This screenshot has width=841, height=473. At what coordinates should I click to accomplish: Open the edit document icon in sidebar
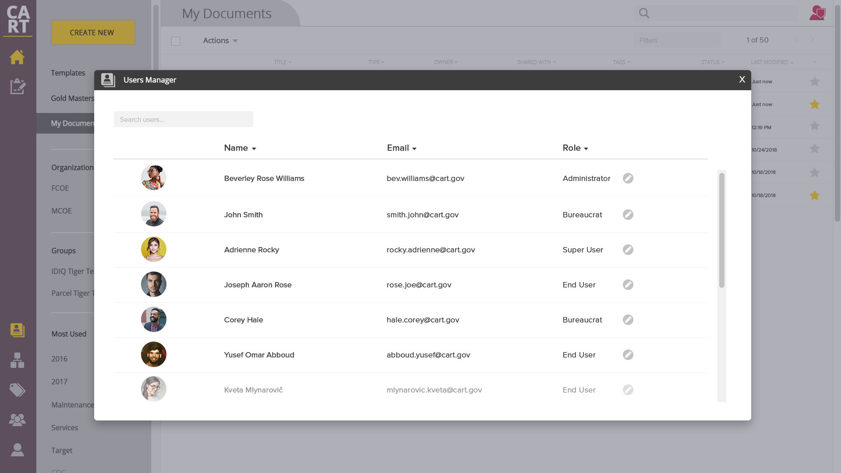click(18, 86)
